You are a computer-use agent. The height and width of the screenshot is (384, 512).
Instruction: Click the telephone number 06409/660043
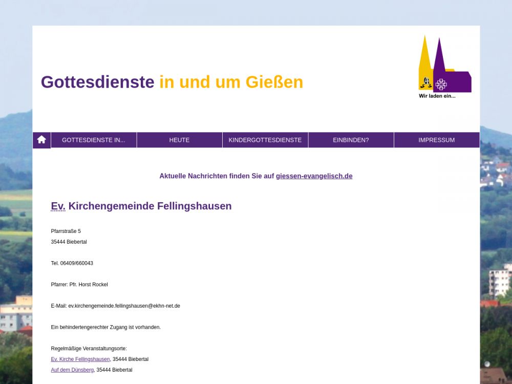coord(76,264)
